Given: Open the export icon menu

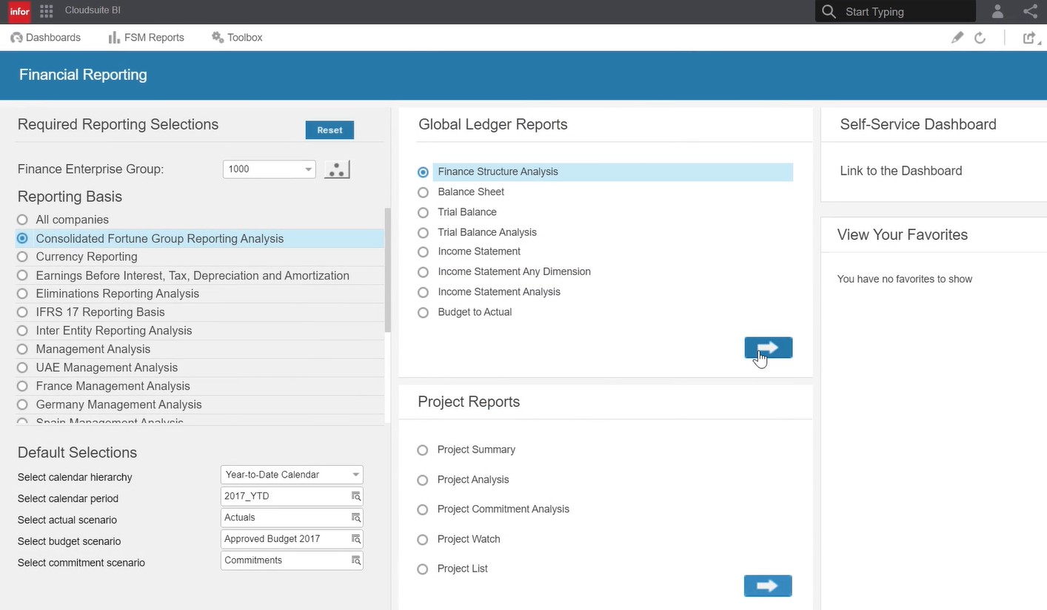Looking at the screenshot, I should (1030, 38).
